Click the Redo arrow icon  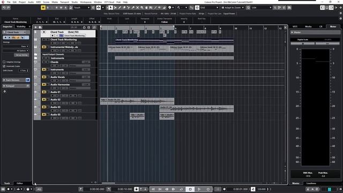(9, 8)
